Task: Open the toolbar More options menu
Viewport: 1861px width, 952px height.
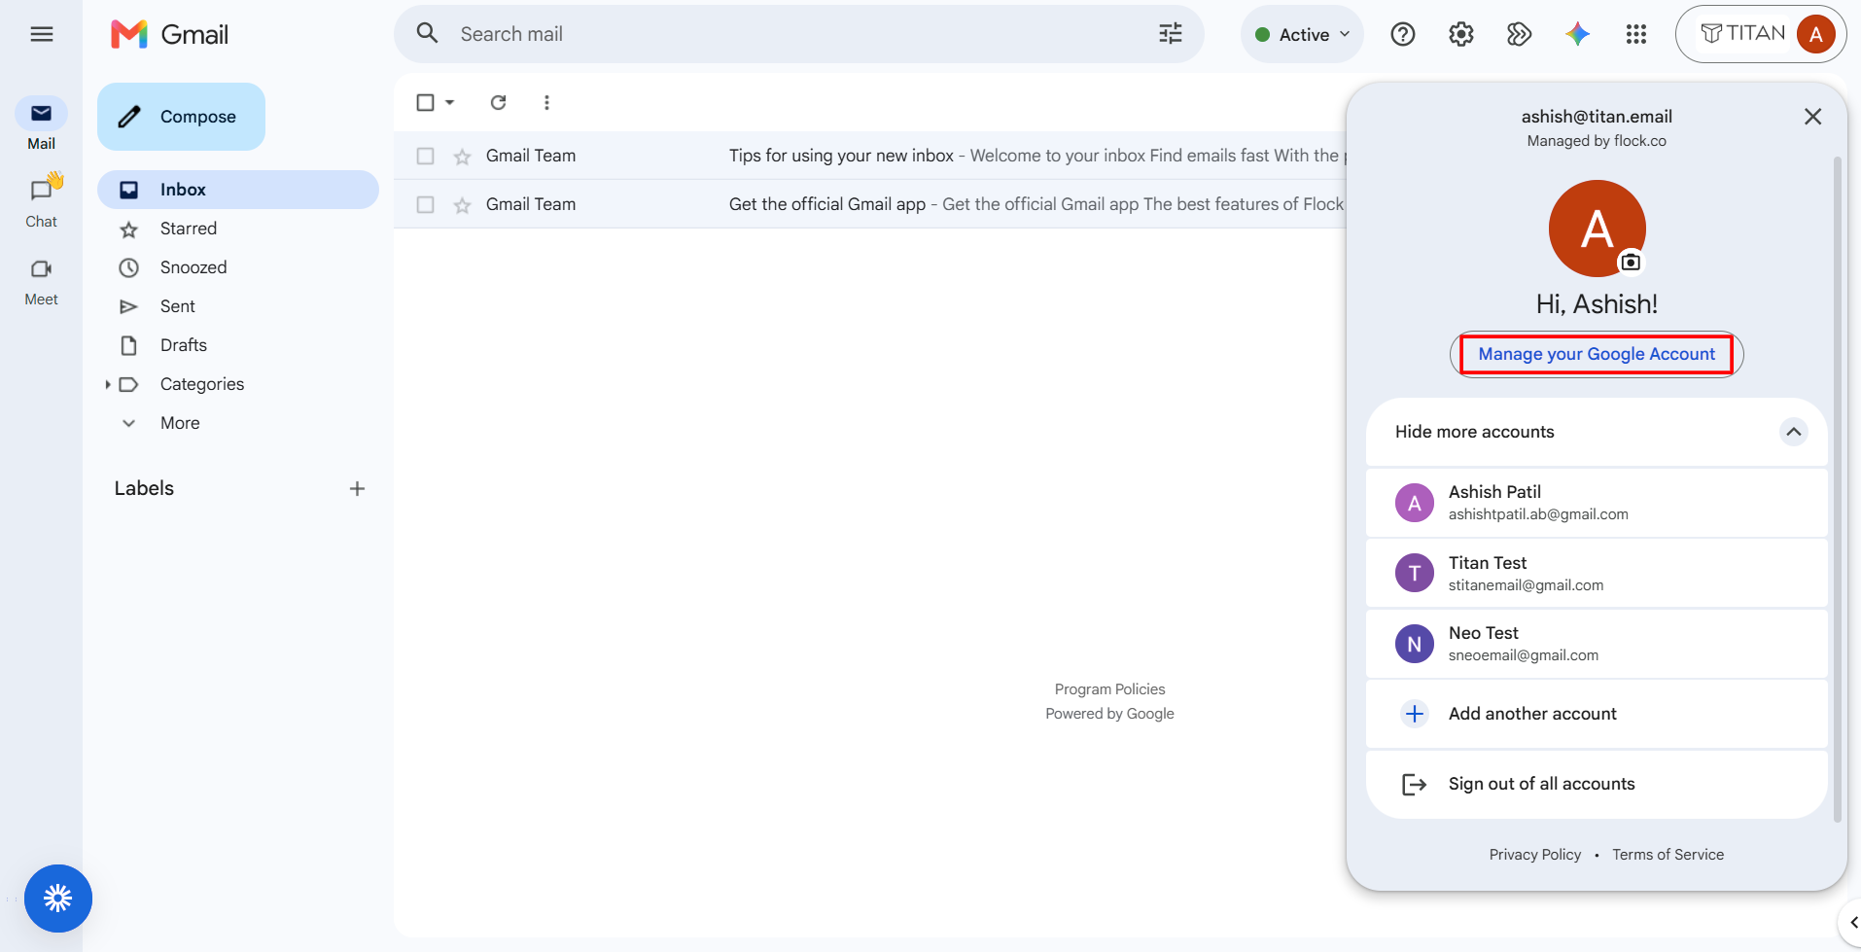Action: [x=546, y=102]
